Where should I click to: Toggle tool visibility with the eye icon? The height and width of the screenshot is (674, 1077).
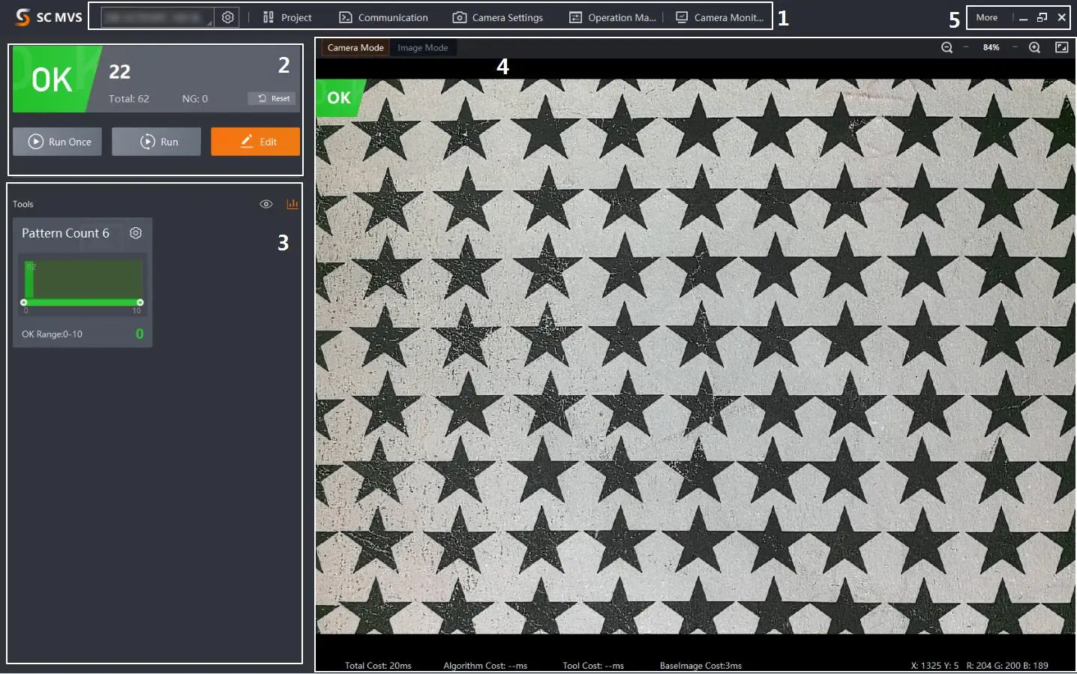265,204
